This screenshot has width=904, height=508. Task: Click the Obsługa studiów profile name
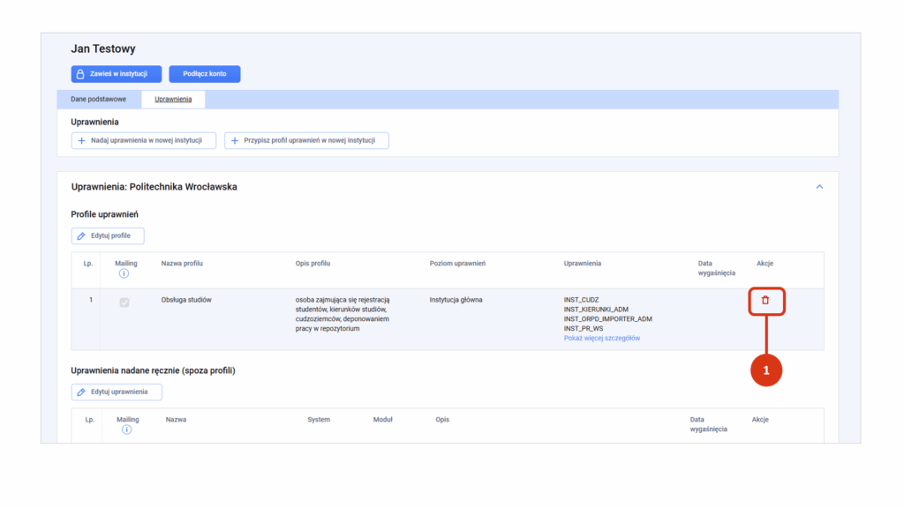coord(186,300)
